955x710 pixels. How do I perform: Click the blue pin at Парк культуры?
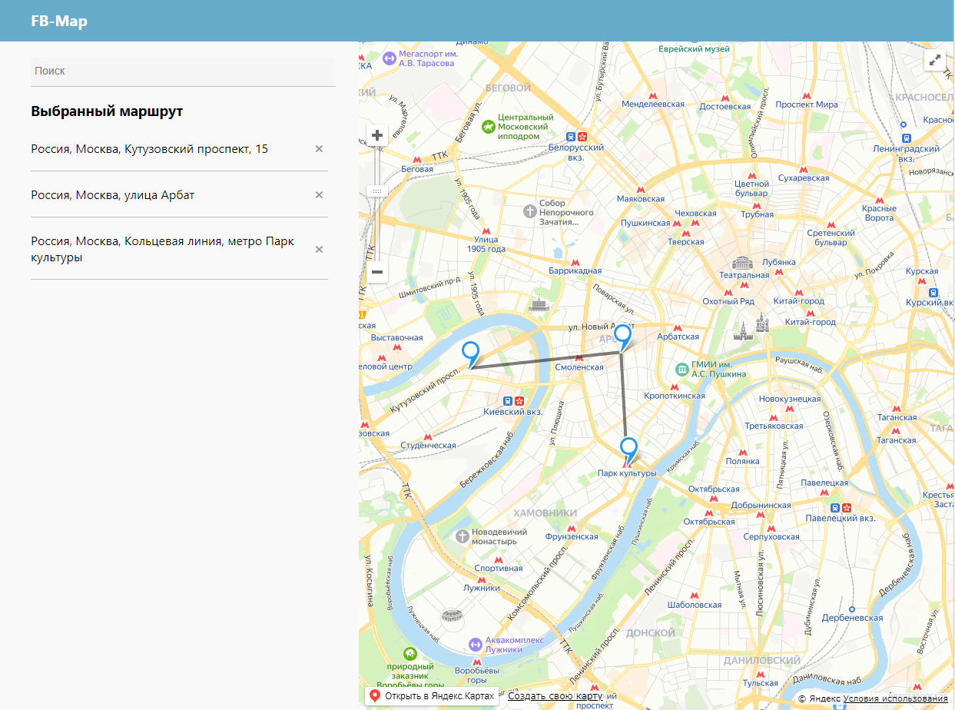628,446
